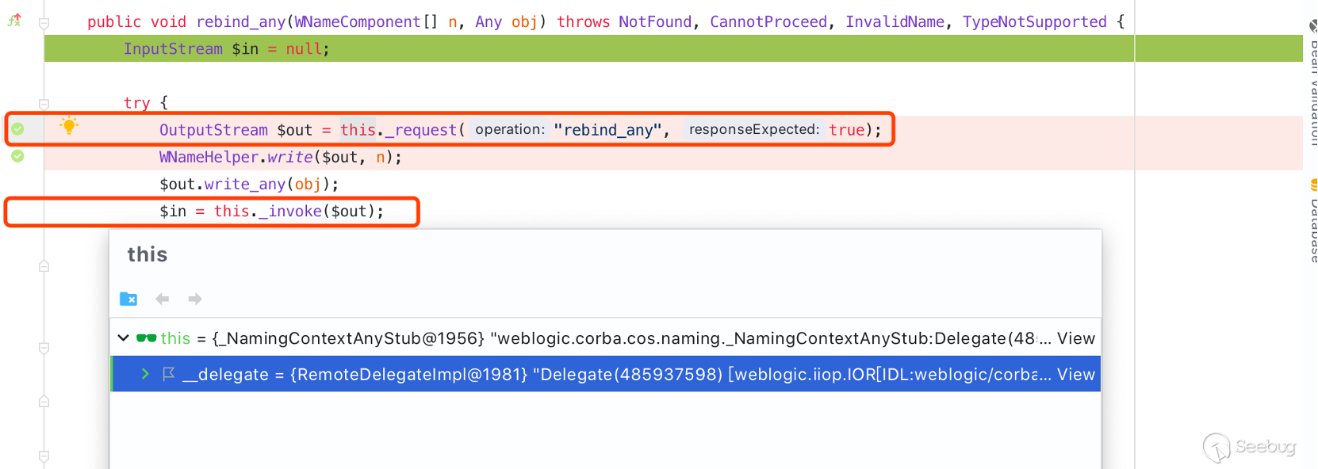Click the glasses watch icon next to this
Image resolution: width=1318 pixels, height=469 pixels.
pos(146,338)
